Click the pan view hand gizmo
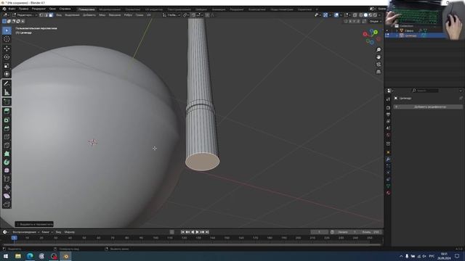The height and width of the screenshot is (261, 465). 379,57
